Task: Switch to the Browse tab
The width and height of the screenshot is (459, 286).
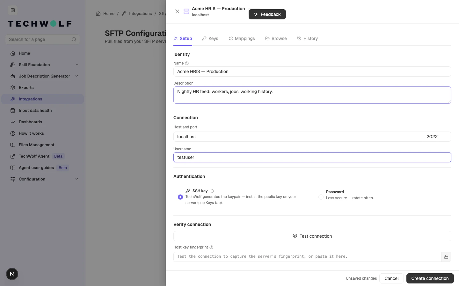Action: click(276, 38)
